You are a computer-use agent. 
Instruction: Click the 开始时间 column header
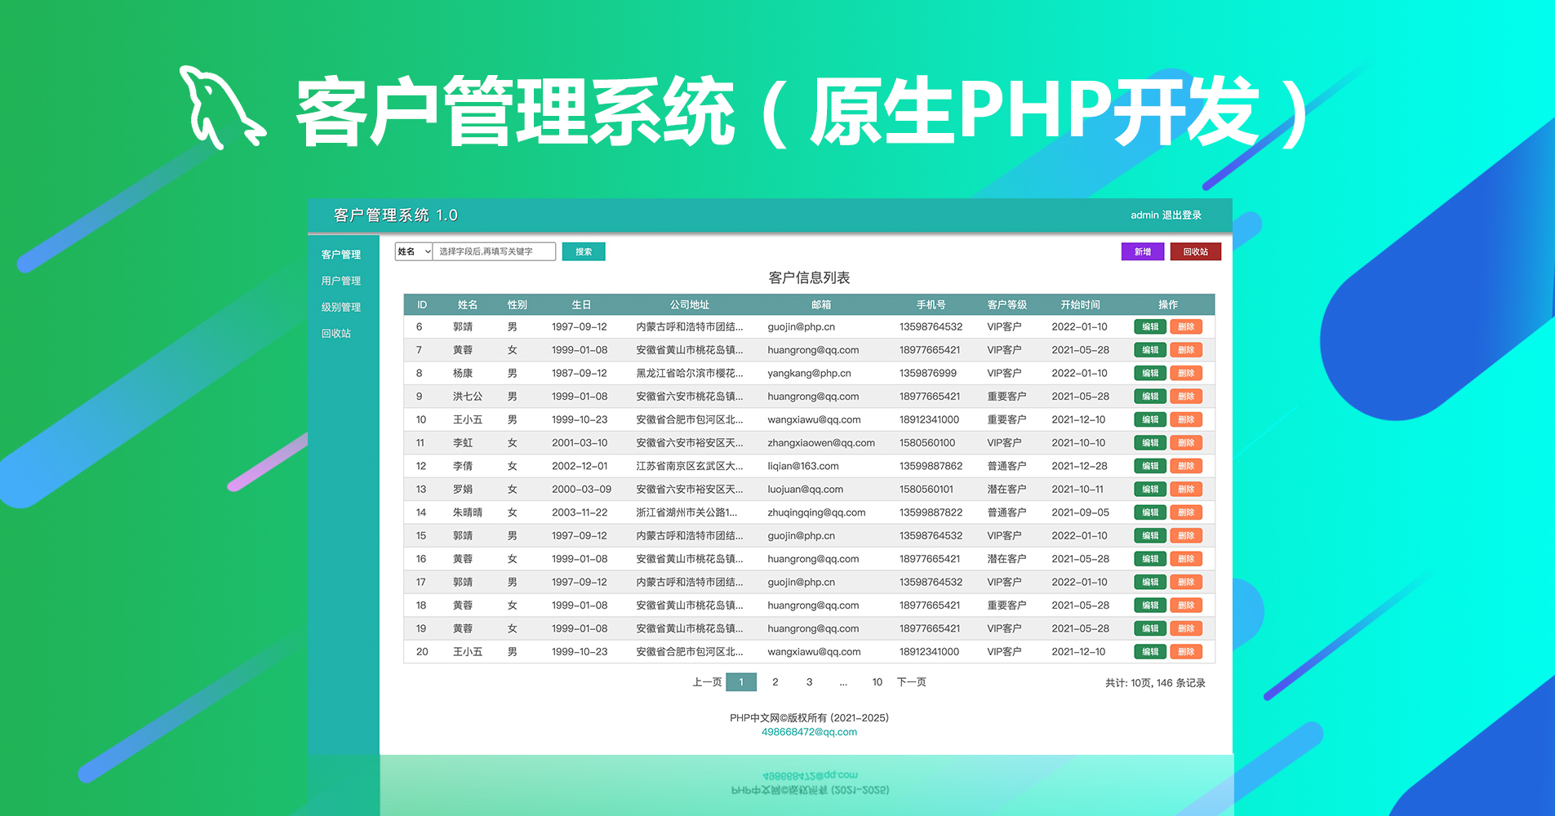tap(1080, 304)
